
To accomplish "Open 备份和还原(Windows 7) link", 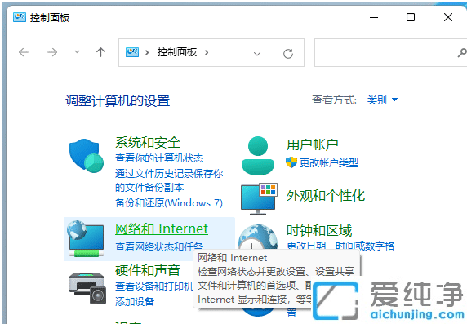I will pyautogui.click(x=169, y=203).
